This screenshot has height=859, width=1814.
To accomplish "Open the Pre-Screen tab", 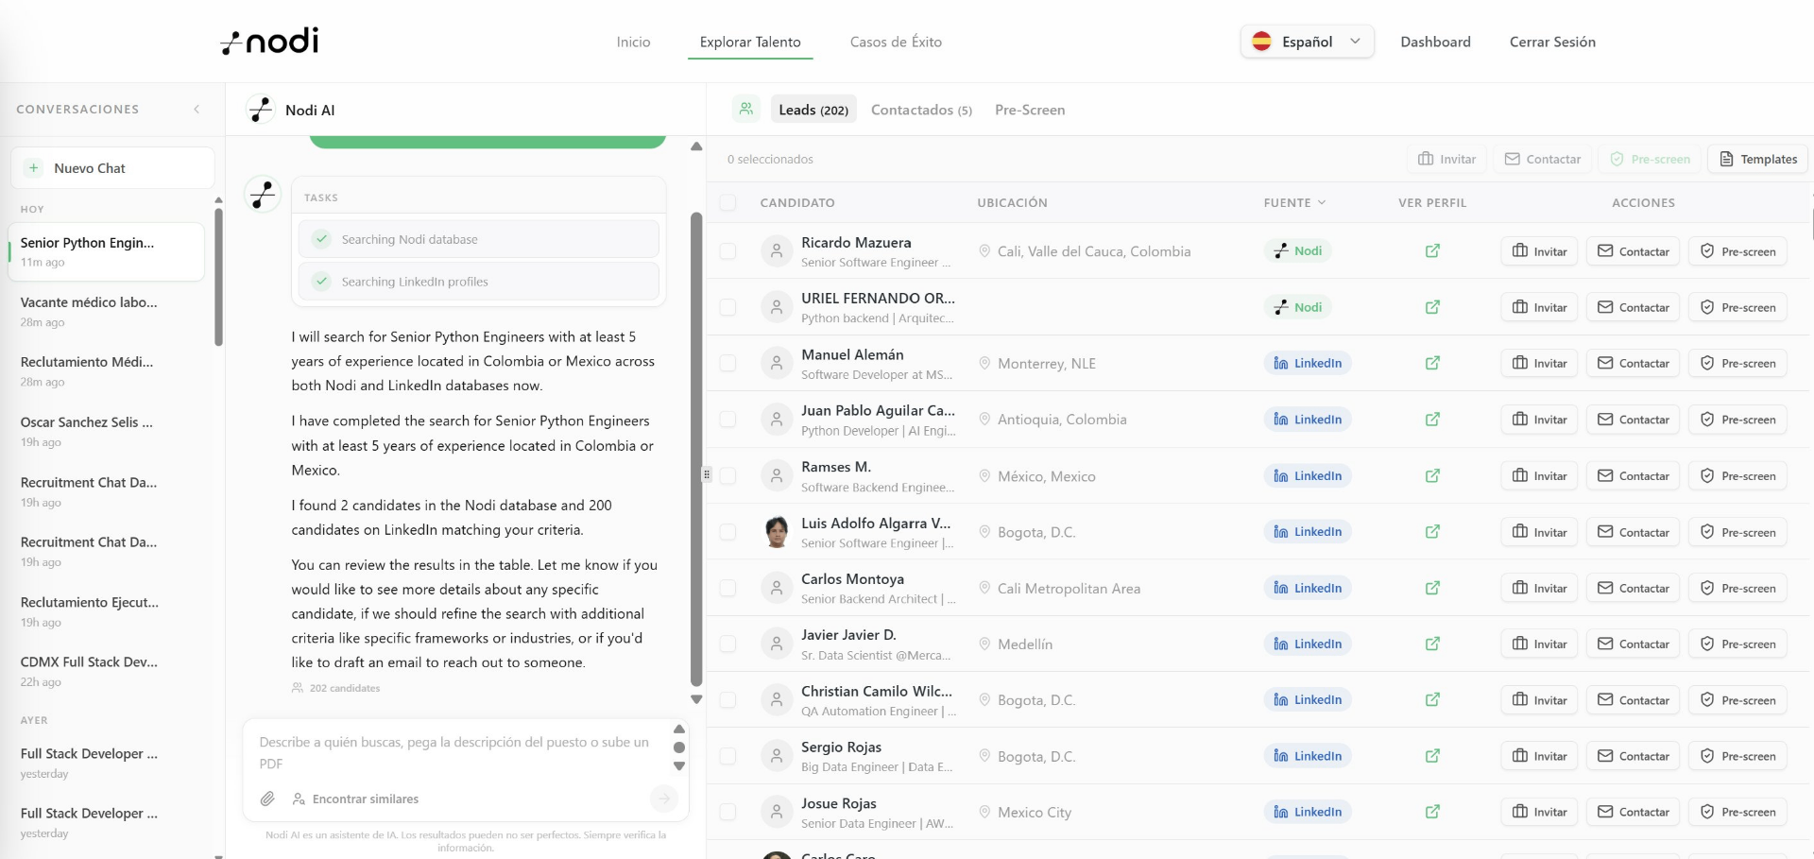I will coord(1030,110).
